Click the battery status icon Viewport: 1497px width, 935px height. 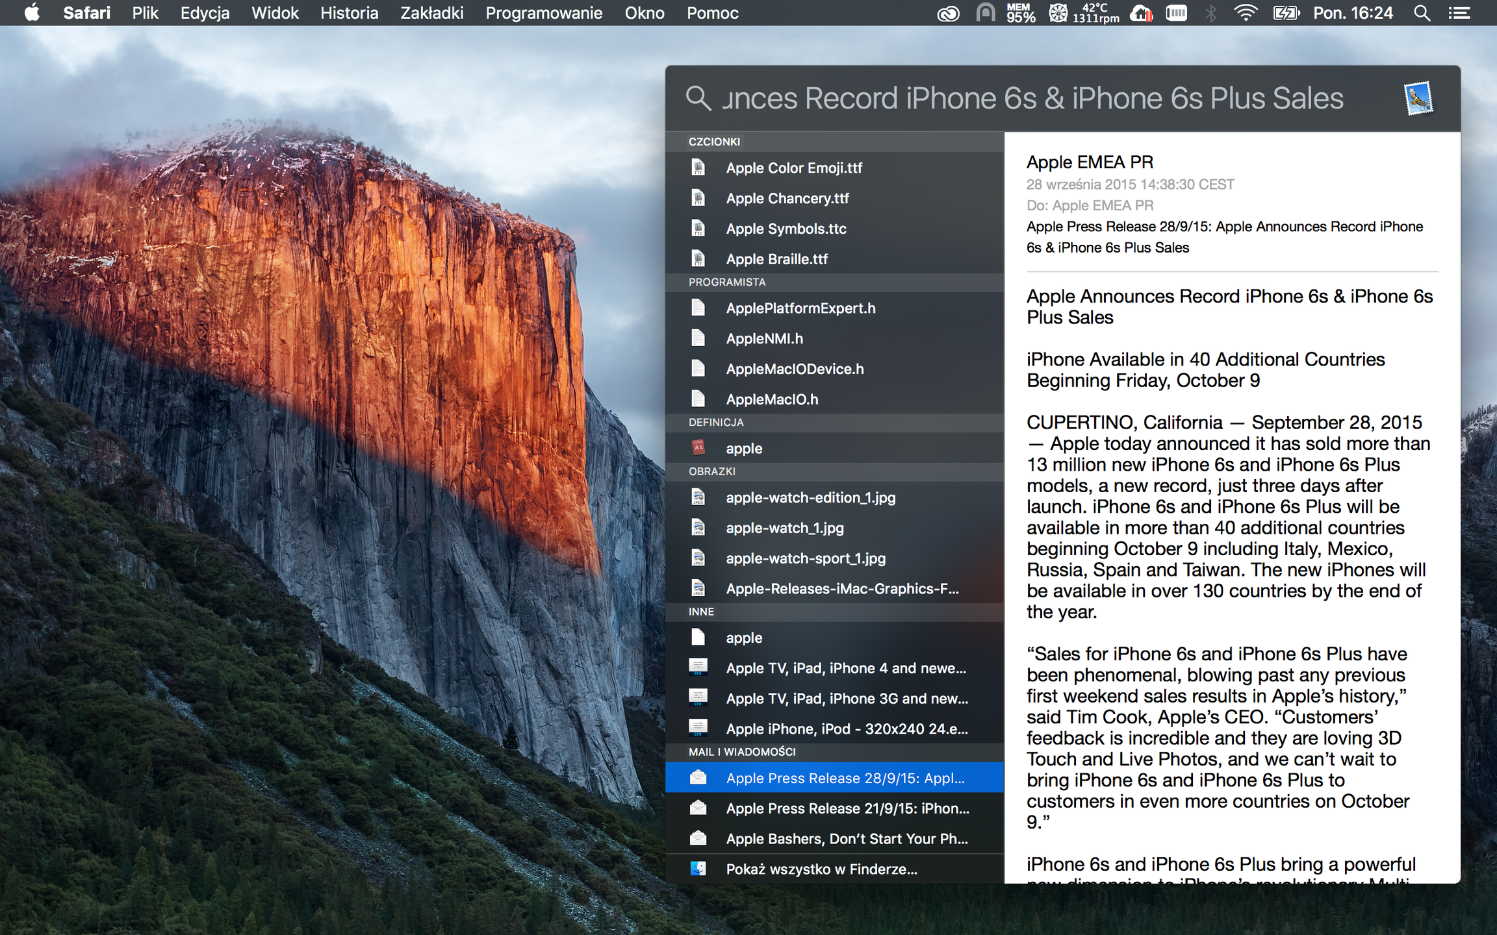1285,13
